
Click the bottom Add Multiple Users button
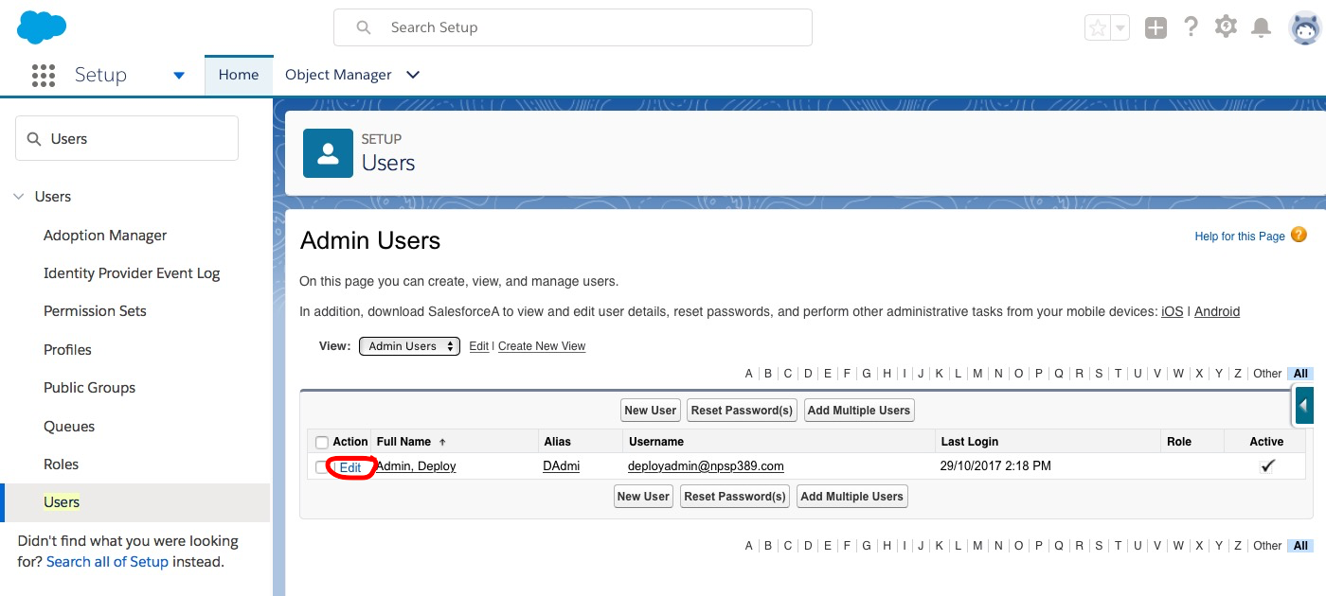coord(852,496)
